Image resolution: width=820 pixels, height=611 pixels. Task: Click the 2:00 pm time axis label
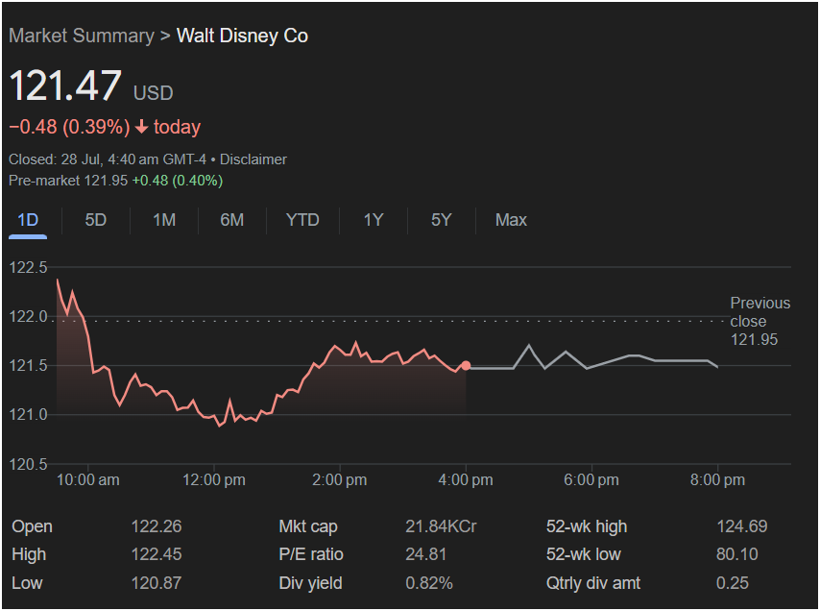pyautogui.click(x=340, y=480)
